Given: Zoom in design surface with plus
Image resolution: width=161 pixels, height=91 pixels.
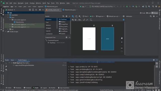Looking at the screenshot, I should tap(122, 42).
